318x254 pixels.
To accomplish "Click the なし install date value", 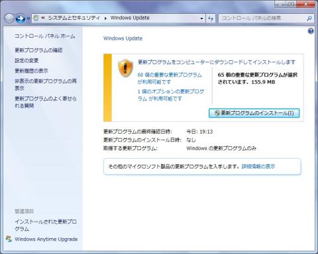I will (x=191, y=140).
